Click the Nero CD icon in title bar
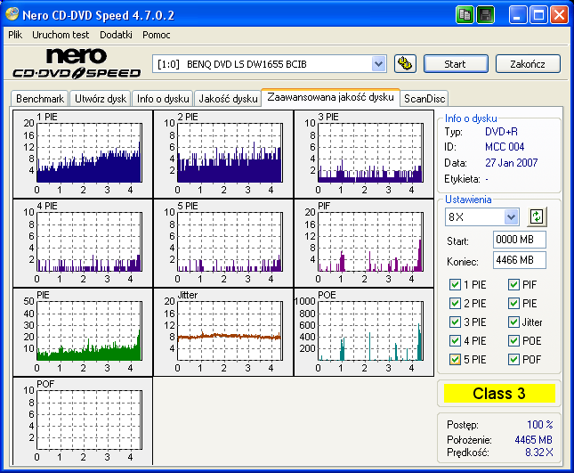 pyautogui.click(x=12, y=14)
